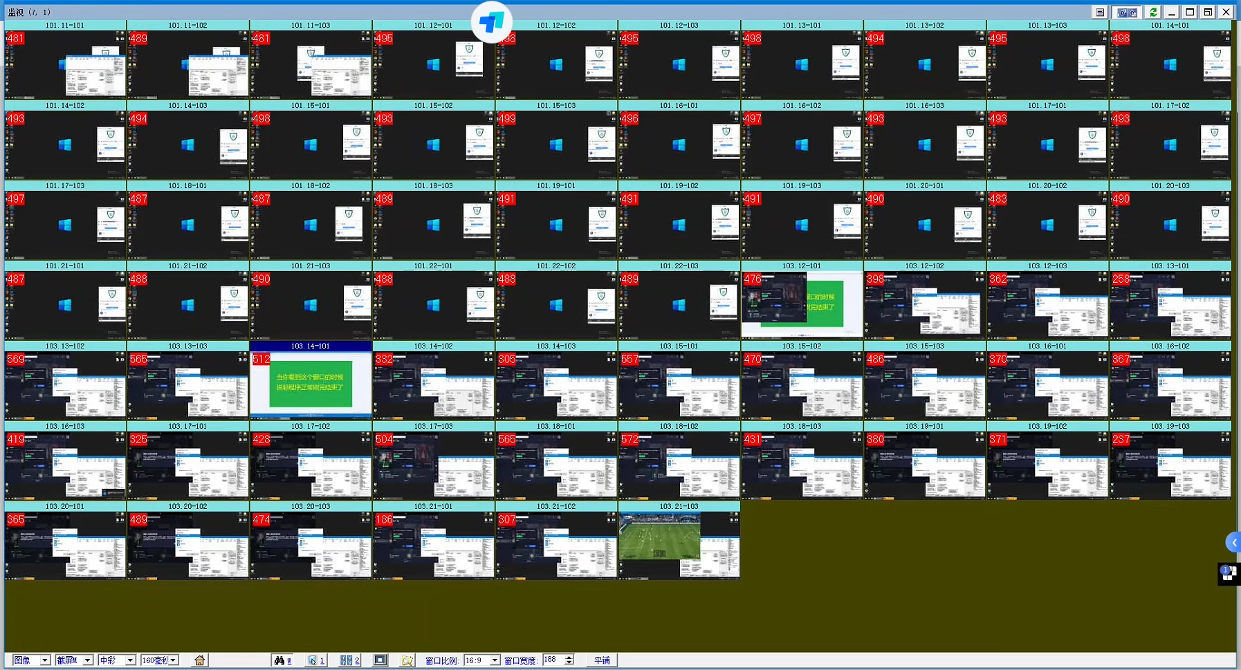
Task: Click the home icon on the bottom toolbar
Action: point(200,660)
